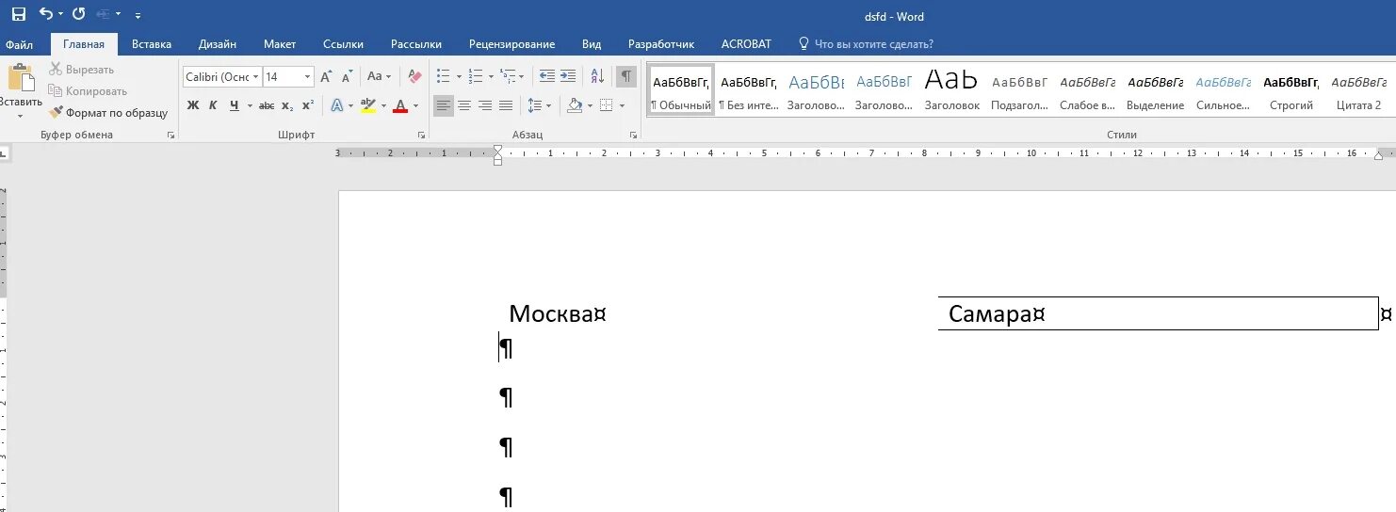Click the Save icon in title bar
This screenshot has height=512, width=1396.
pyautogui.click(x=18, y=15)
